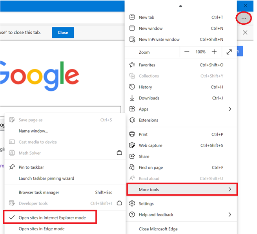Open Settings via the gear icon
The image size is (257, 234).
pos(132,203)
